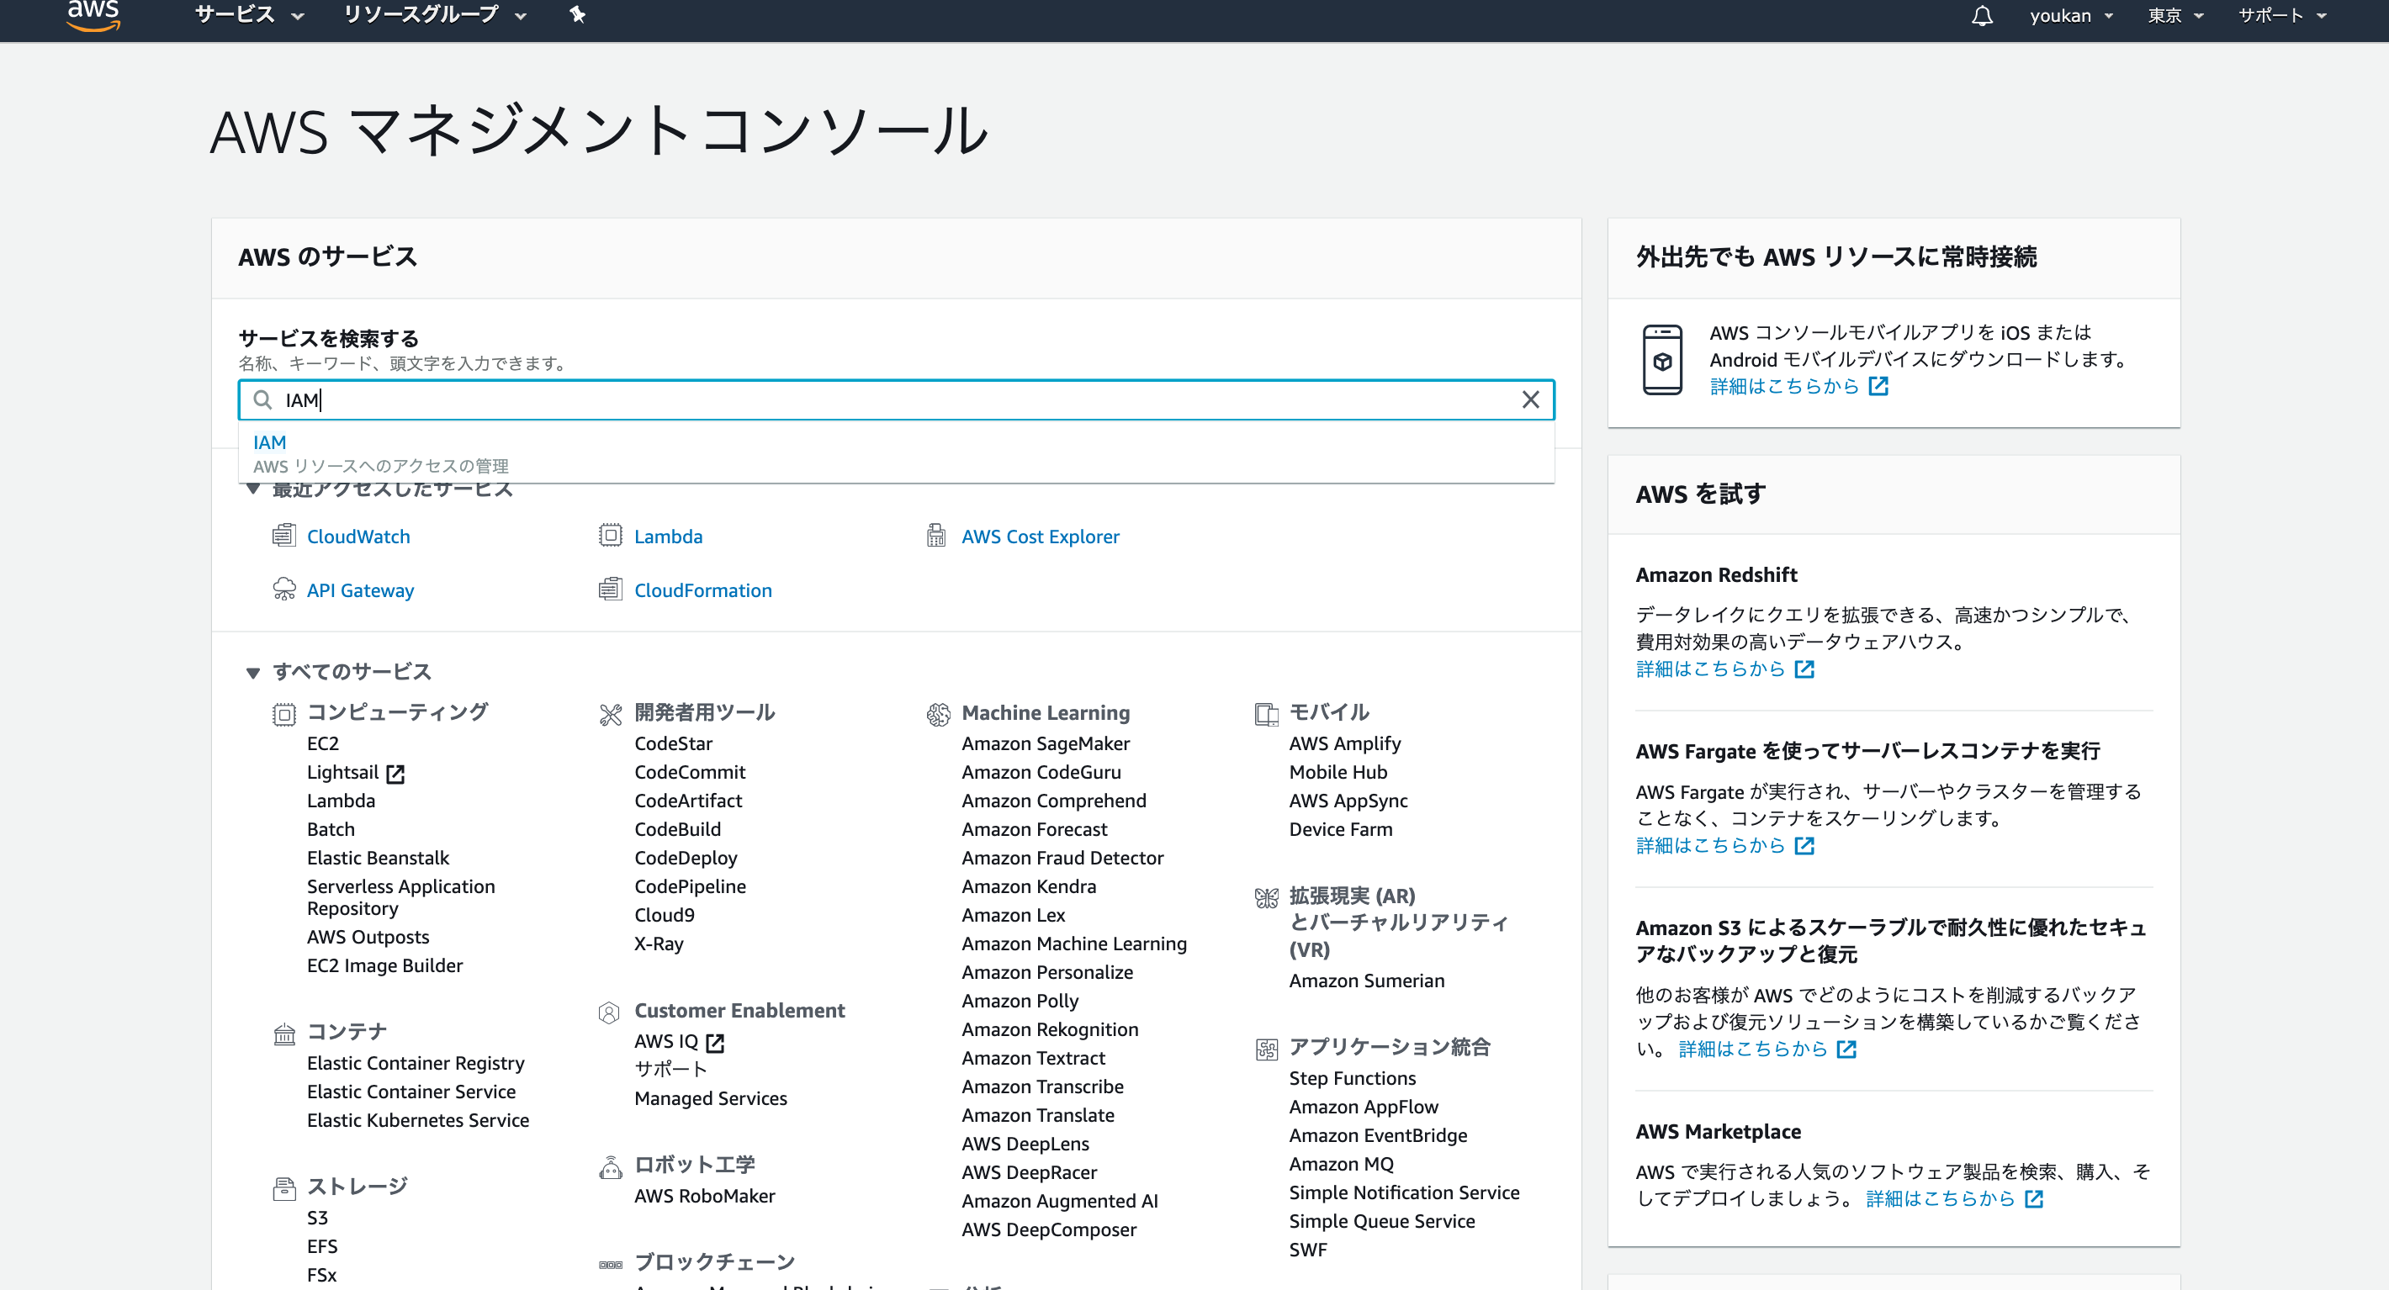Click the Lambda icon under recent services
Screen dimensions: 2389x1290
pyautogui.click(x=610, y=536)
